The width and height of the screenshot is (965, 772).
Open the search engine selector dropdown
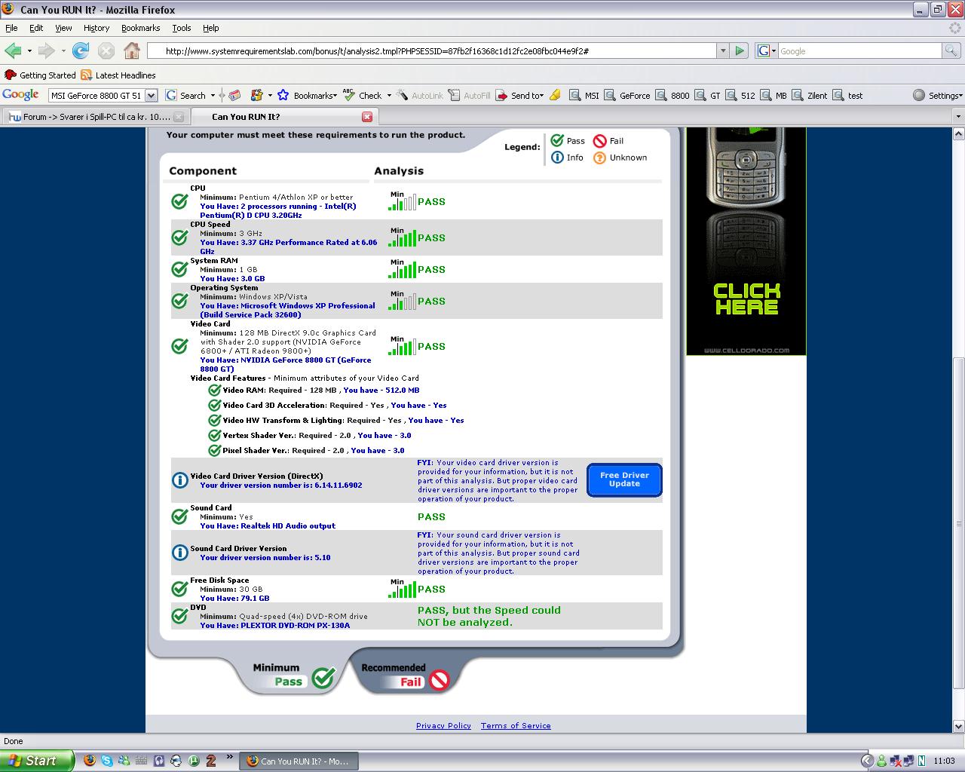coord(766,51)
